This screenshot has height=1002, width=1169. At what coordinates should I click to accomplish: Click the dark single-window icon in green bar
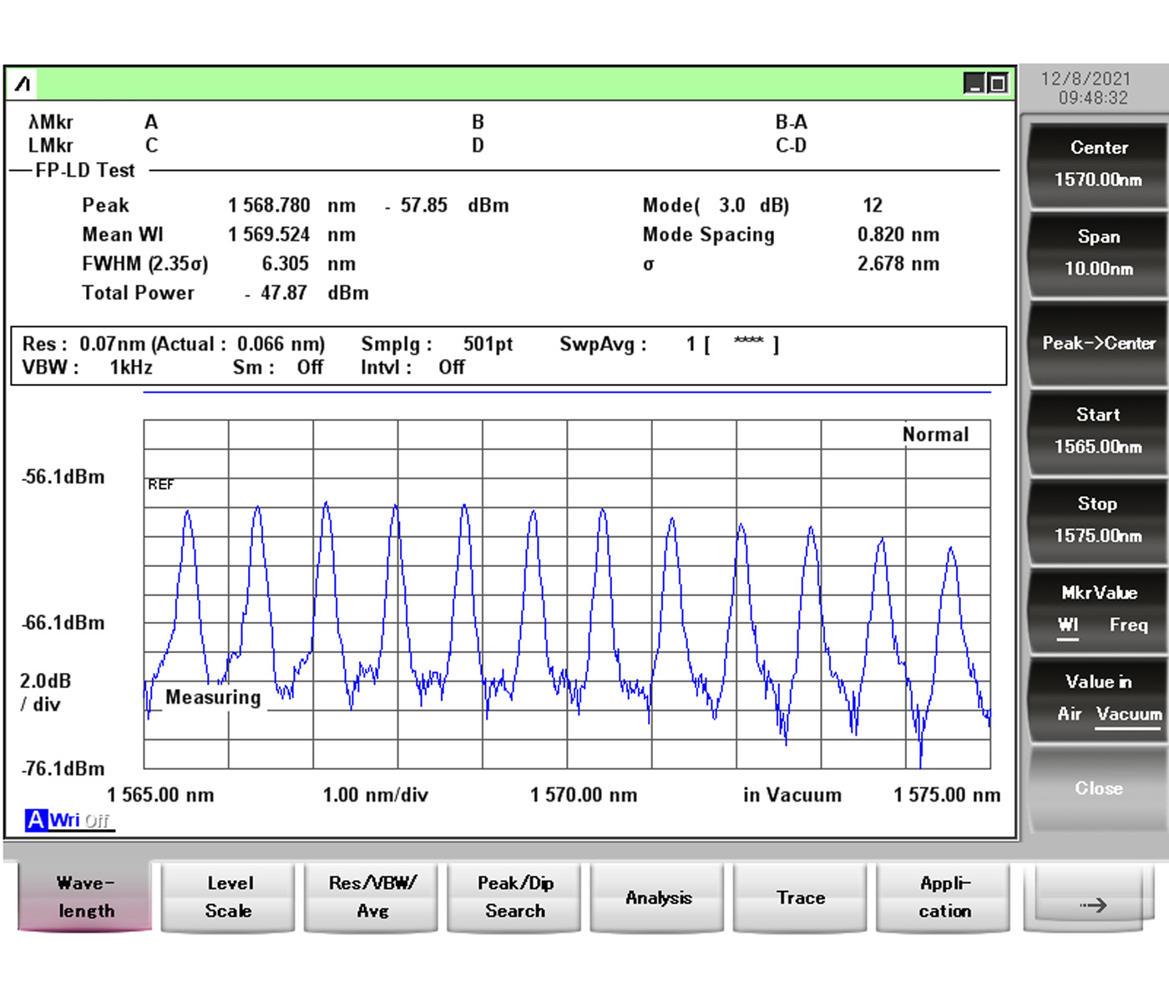(974, 83)
